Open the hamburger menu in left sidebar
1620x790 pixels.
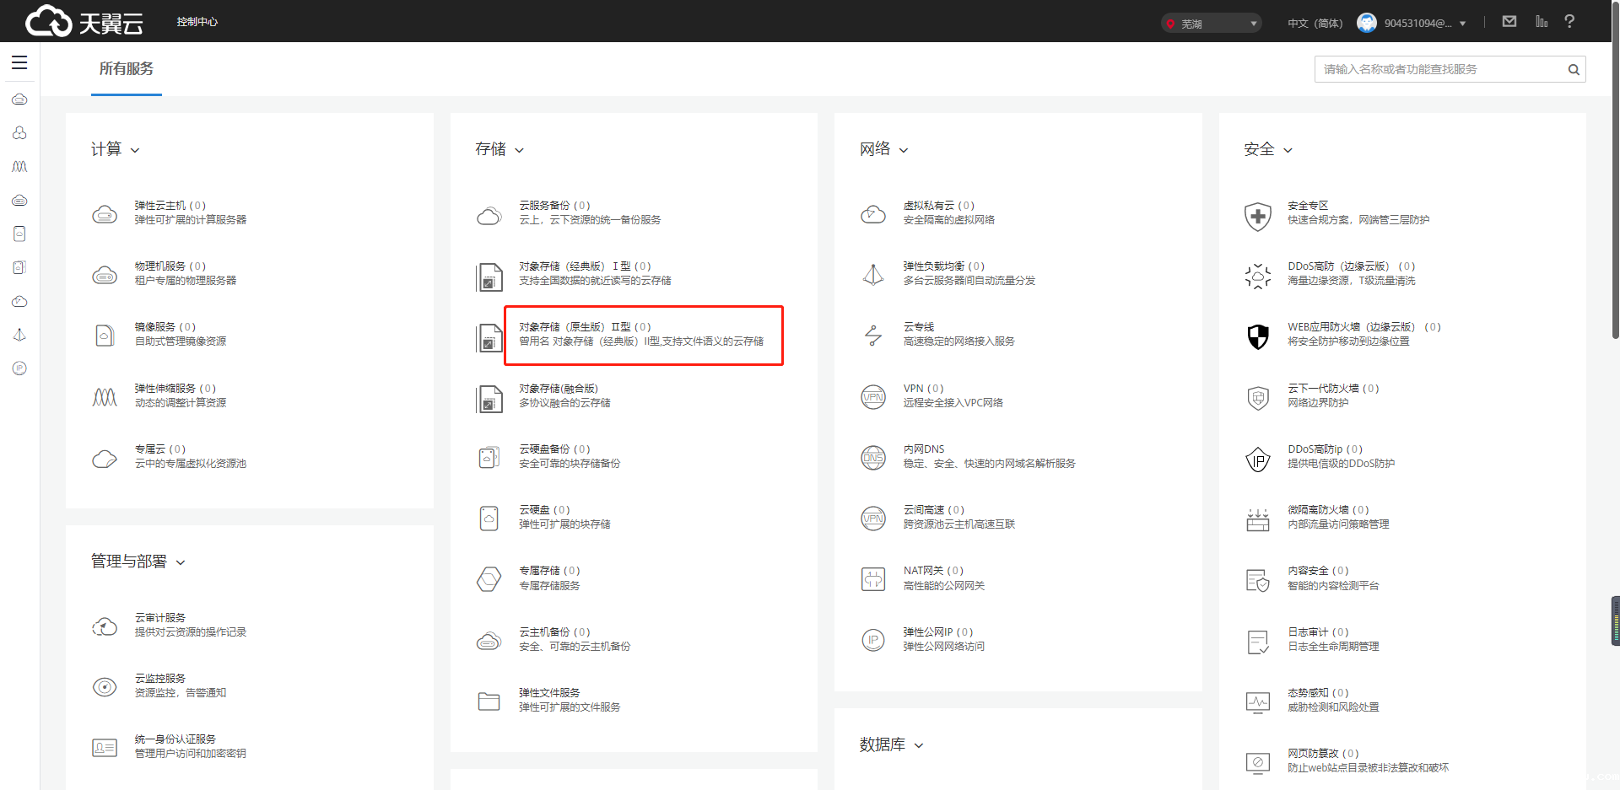point(19,62)
